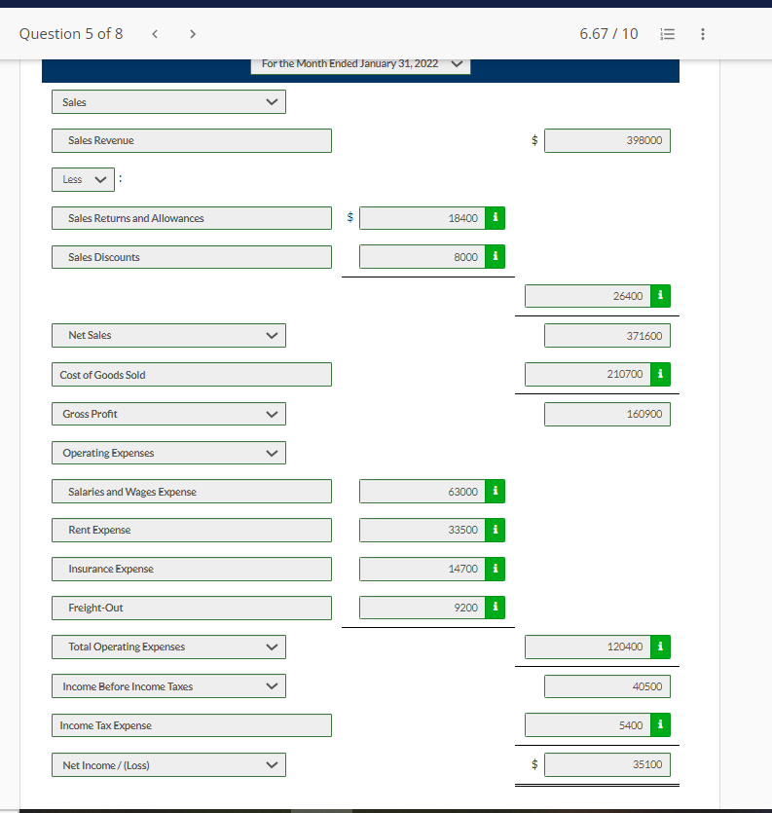The image size is (772, 813).
Task: Open info beside Total Operating Expenses value
Action: pos(661,647)
